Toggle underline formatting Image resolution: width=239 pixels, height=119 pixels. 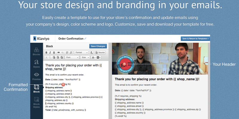click(54, 53)
